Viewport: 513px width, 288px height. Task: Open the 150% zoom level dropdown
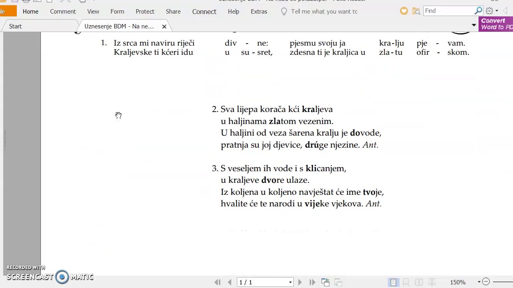[479, 282]
